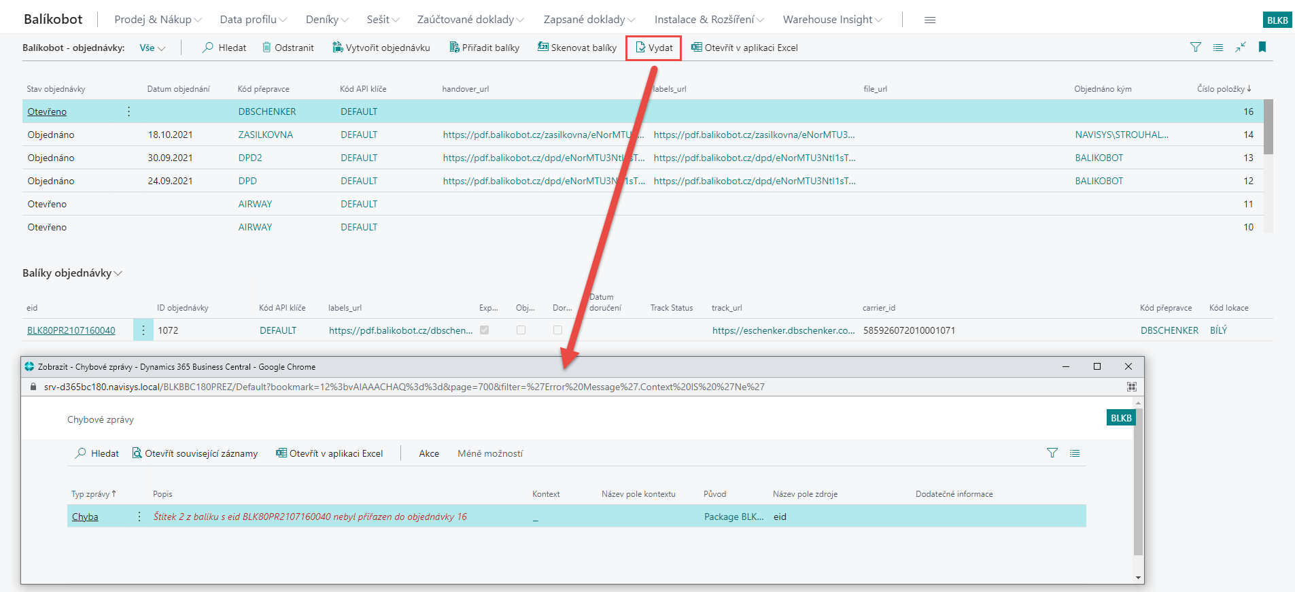
Task: Open the list view icon in top toolbar
Action: click(x=1218, y=47)
